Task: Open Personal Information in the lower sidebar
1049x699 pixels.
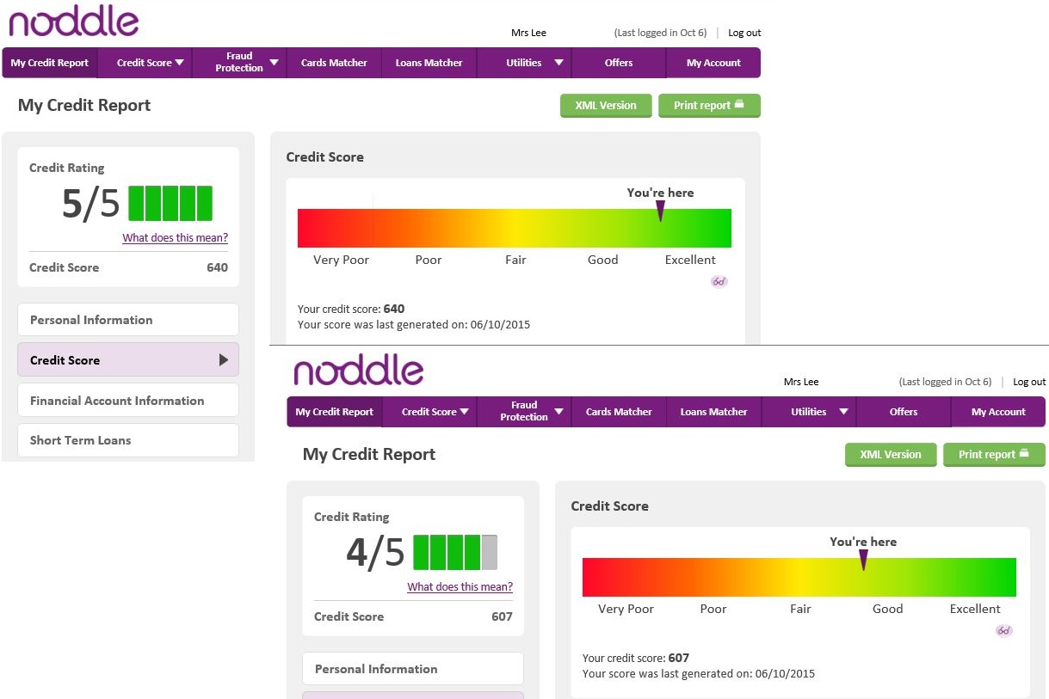Action: (413, 669)
